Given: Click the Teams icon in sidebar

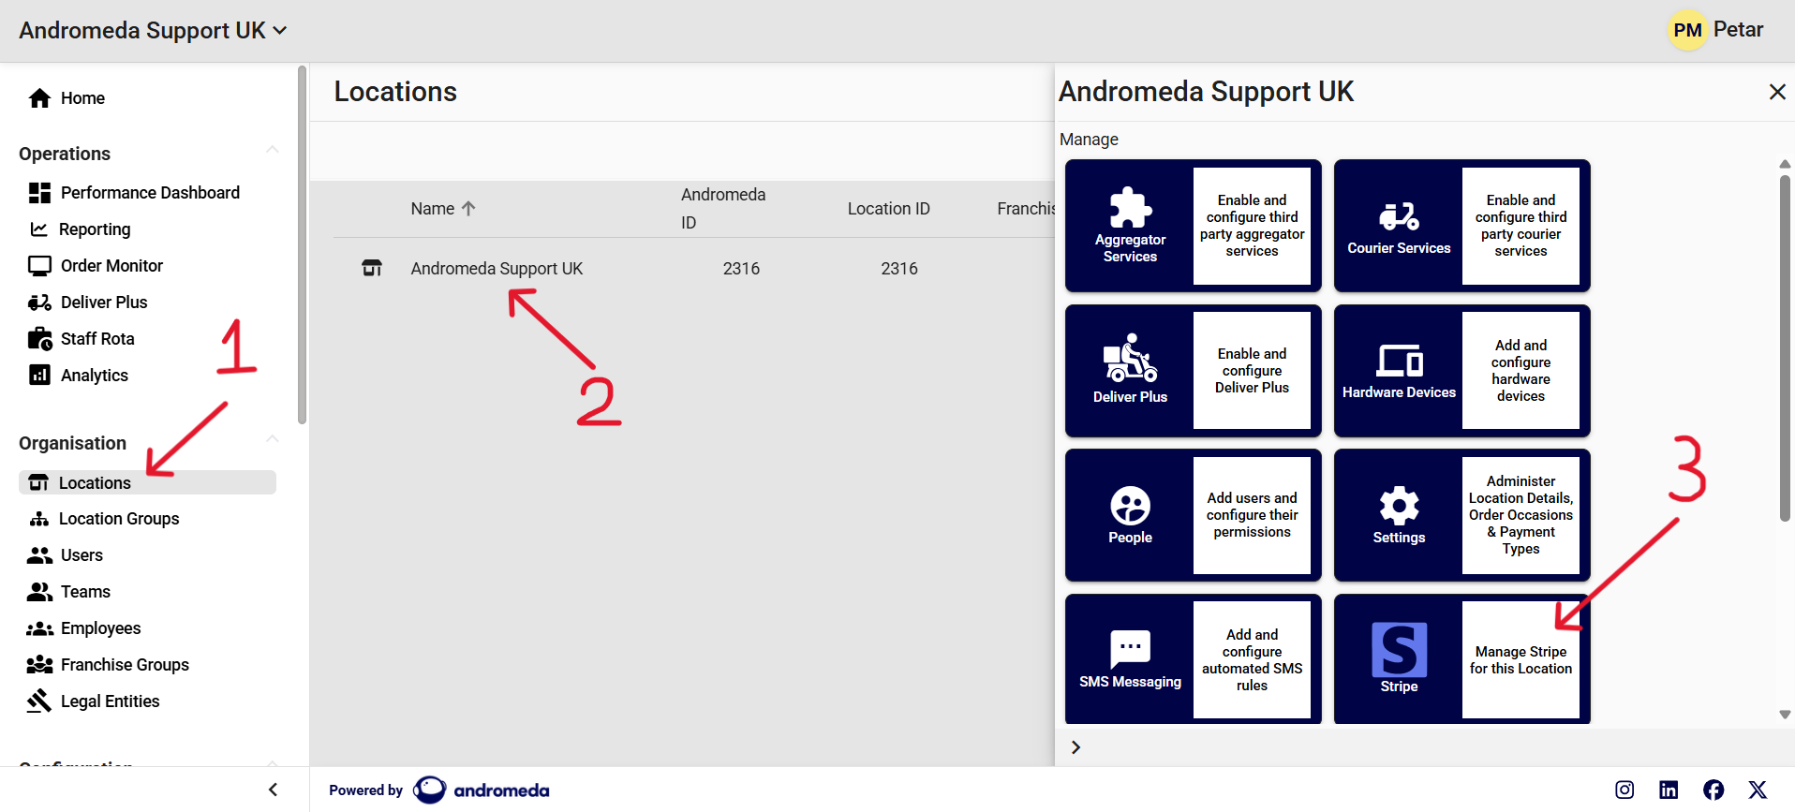Looking at the screenshot, I should [39, 592].
